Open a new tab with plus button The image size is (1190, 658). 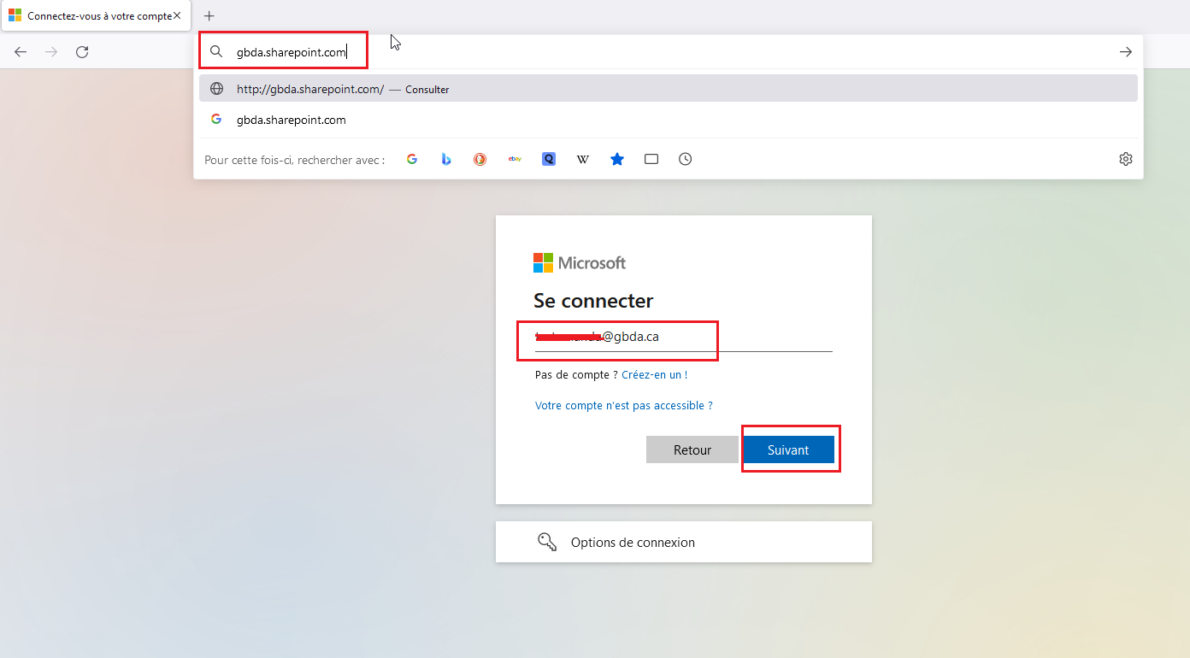209,16
